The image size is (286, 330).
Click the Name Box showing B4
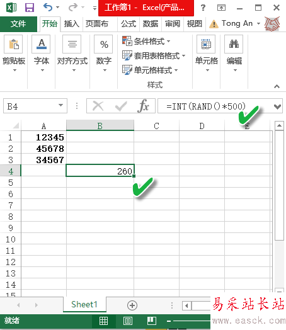(x=30, y=106)
